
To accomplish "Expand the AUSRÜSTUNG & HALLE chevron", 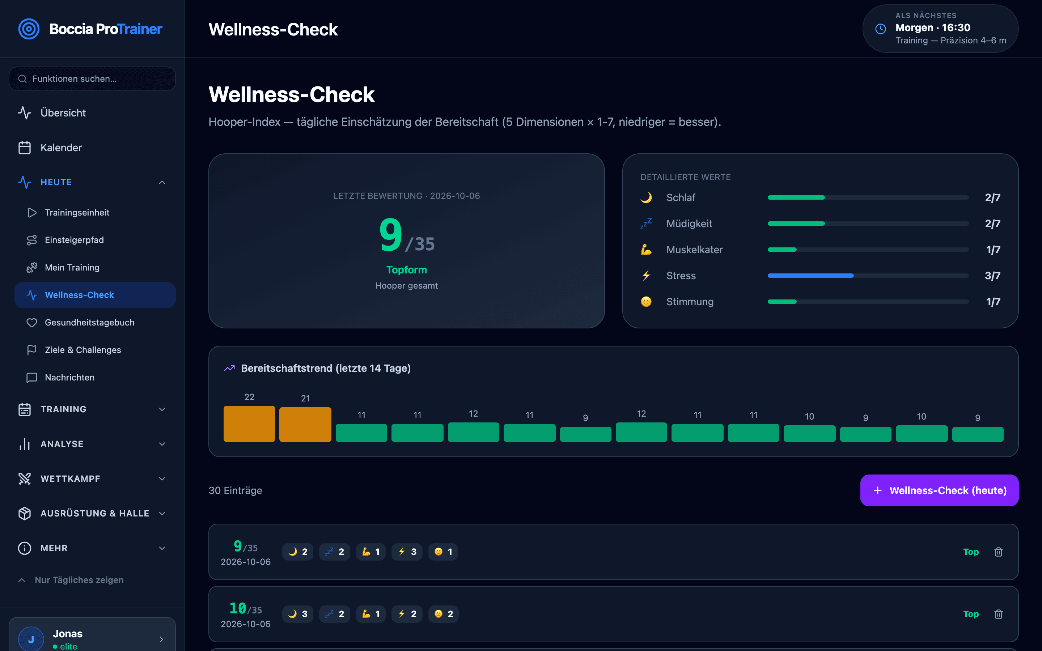I will (162, 513).
